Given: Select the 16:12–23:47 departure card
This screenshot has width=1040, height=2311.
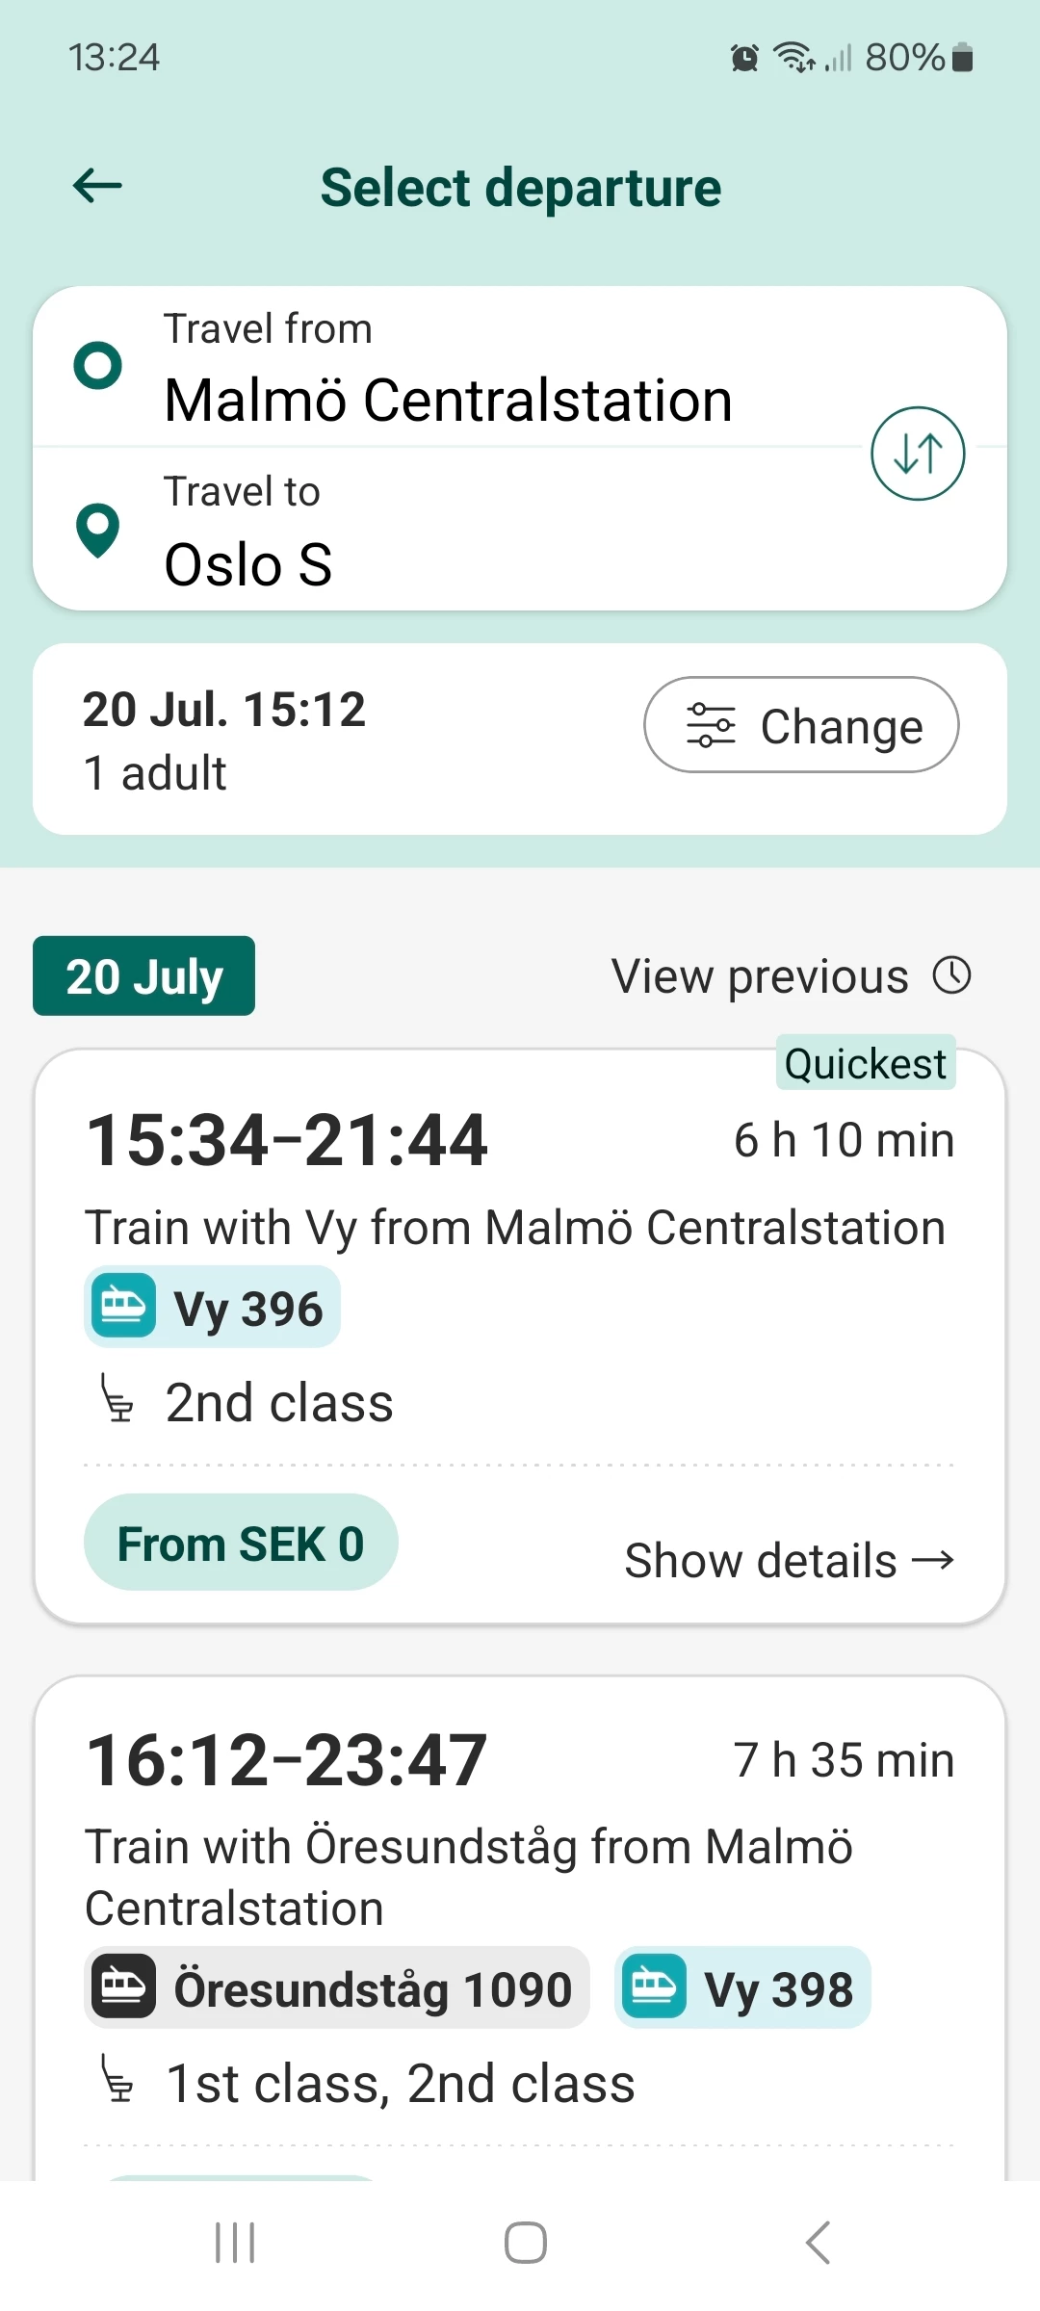Looking at the screenshot, I should click(x=520, y=1830).
